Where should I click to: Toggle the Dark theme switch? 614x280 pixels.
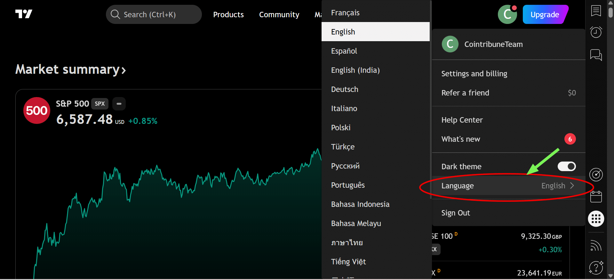(x=566, y=166)
